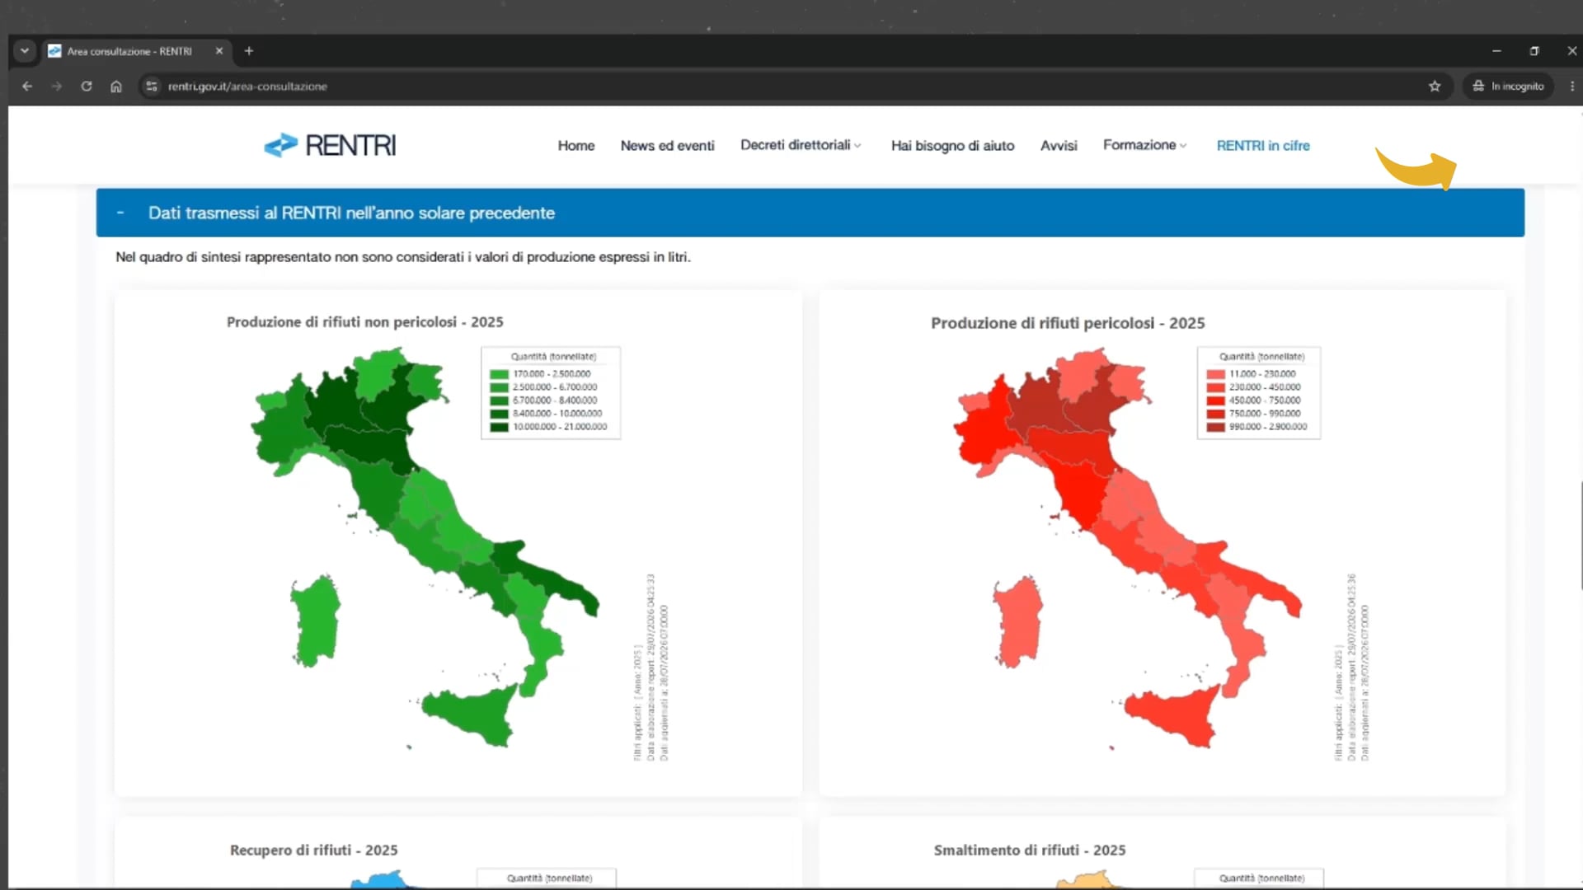Click dark red swatch 990.000 - 2.900.000
This screenshot has width=1583, height=890.
coord(1215,427)
